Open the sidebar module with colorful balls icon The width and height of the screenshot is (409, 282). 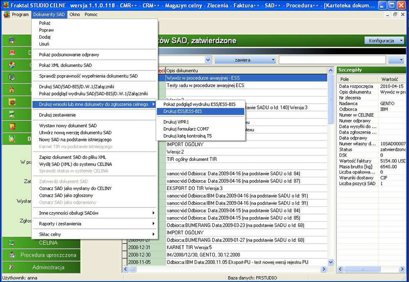click(12, 65)
